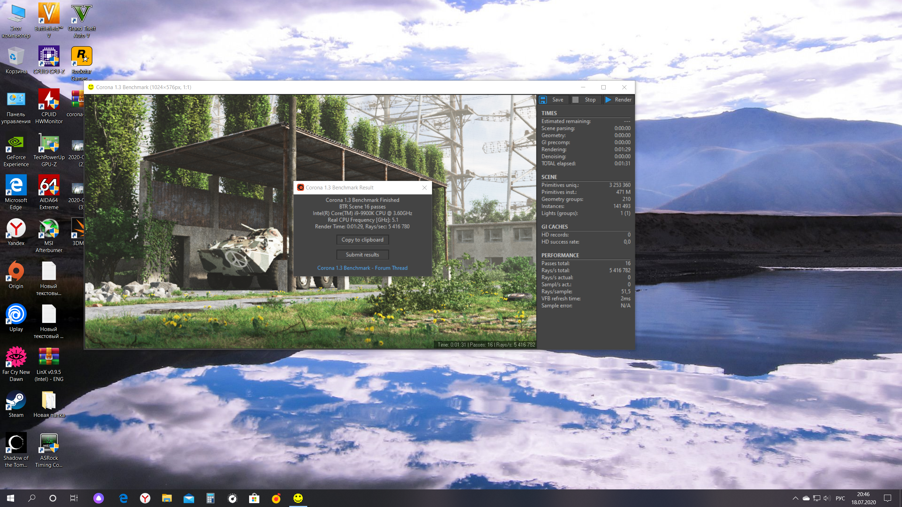Viewport: 902px width, 507px height.
Task: Switch keyboard language via РУС indicator
Action: pyautogui.click(x=840, y=498)
